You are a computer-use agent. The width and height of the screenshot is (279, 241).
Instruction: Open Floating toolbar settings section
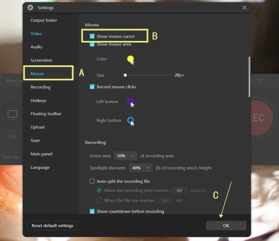46,114
